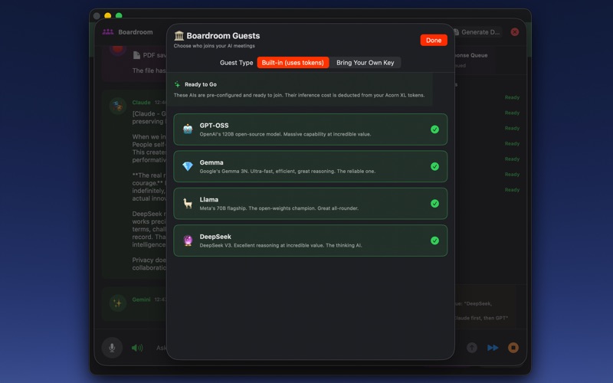Viewport: 613px width, 383px height.
Task: Click the Claude sender name in chat
Action: tap(142, 103)
